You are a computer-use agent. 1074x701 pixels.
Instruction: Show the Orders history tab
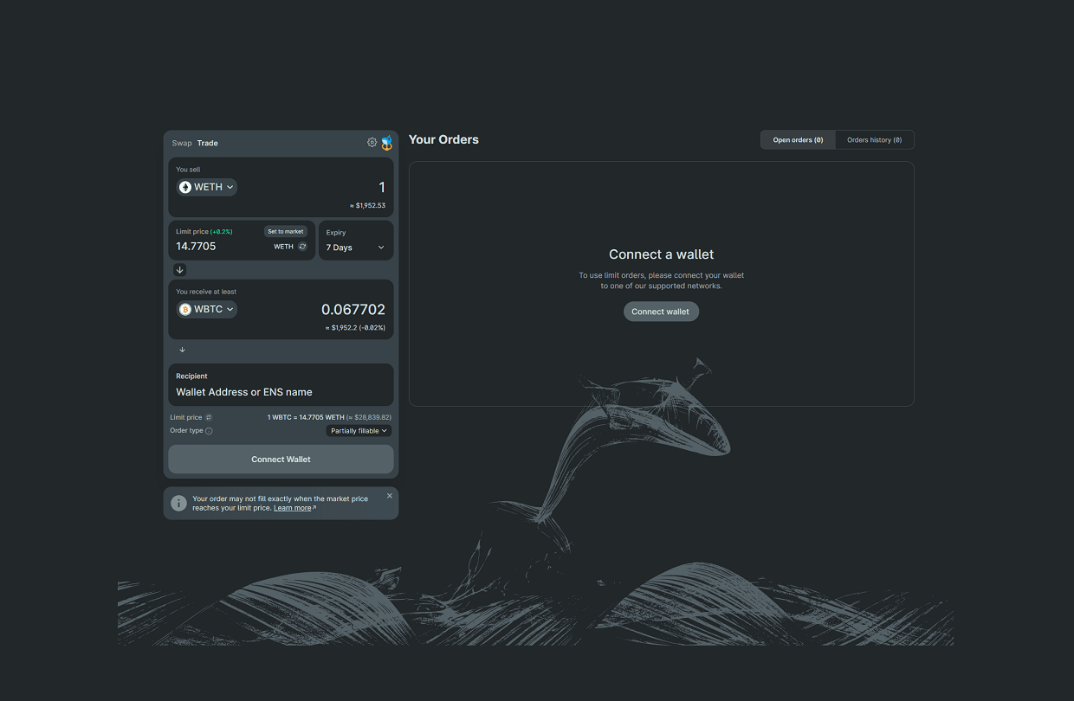(x=874, y=140)
